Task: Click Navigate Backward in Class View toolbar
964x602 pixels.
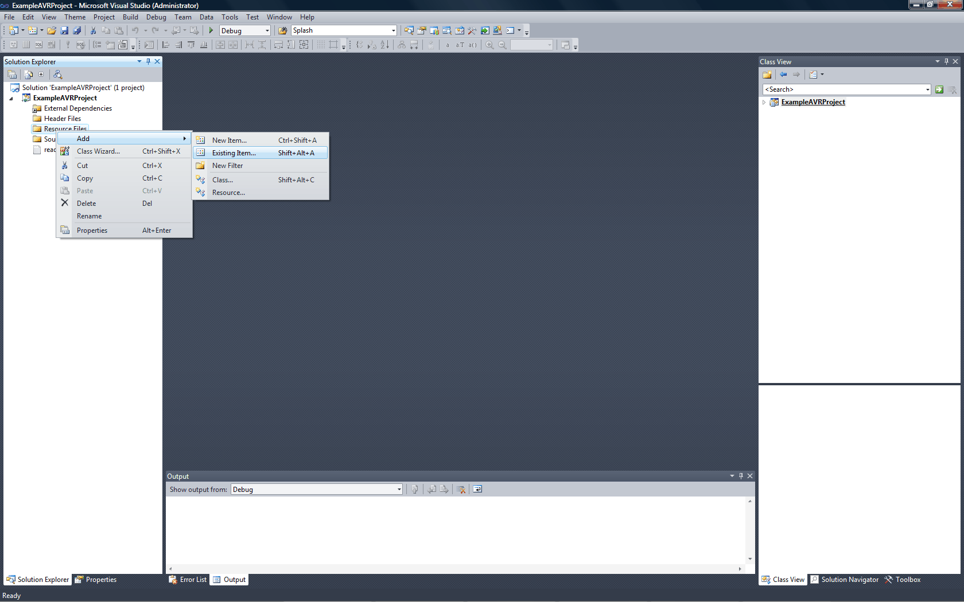Action: coord(783,74)
